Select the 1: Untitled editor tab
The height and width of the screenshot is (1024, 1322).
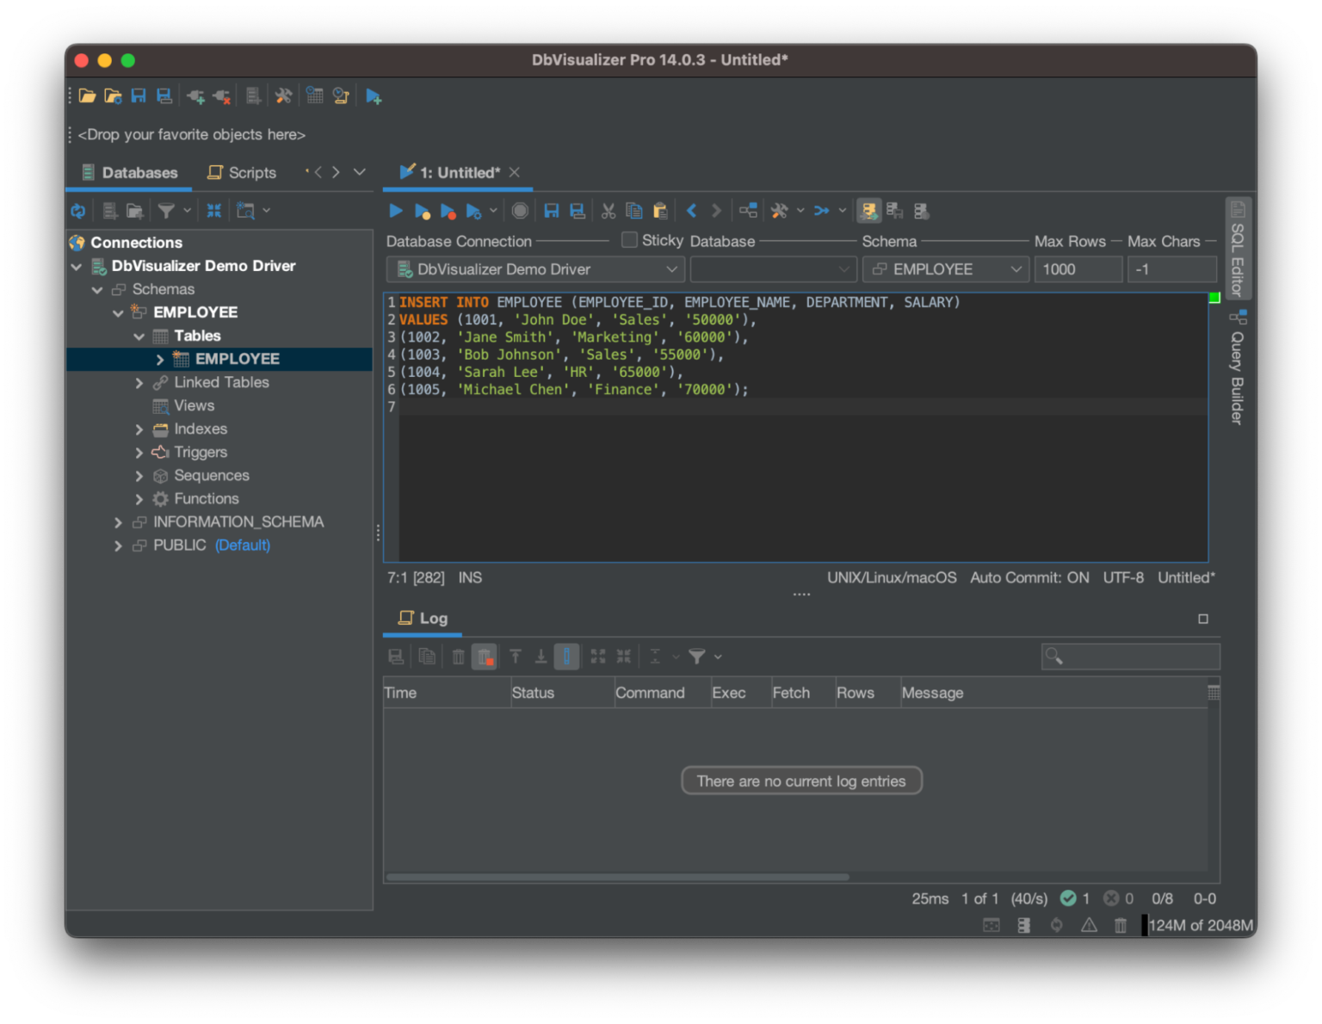click(457, 172)
